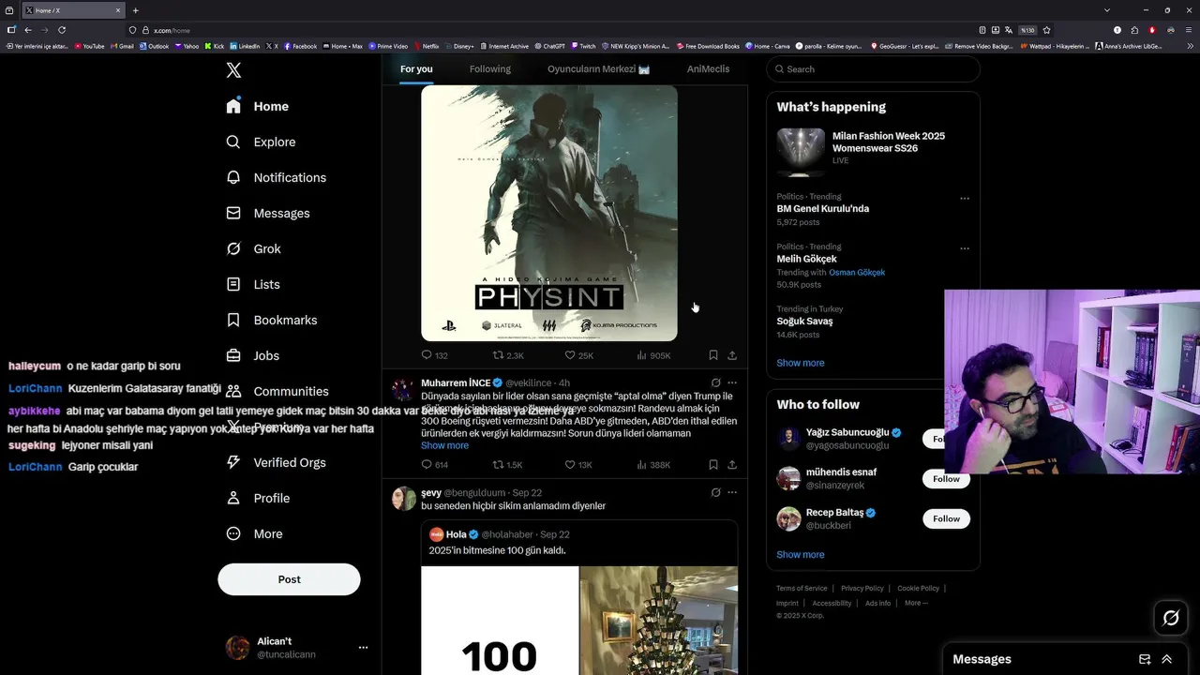Viewport: 1200px width, 675px height.
Task: Open more options for Muharrem İNCE's post
Action: (x=732, y=382)
